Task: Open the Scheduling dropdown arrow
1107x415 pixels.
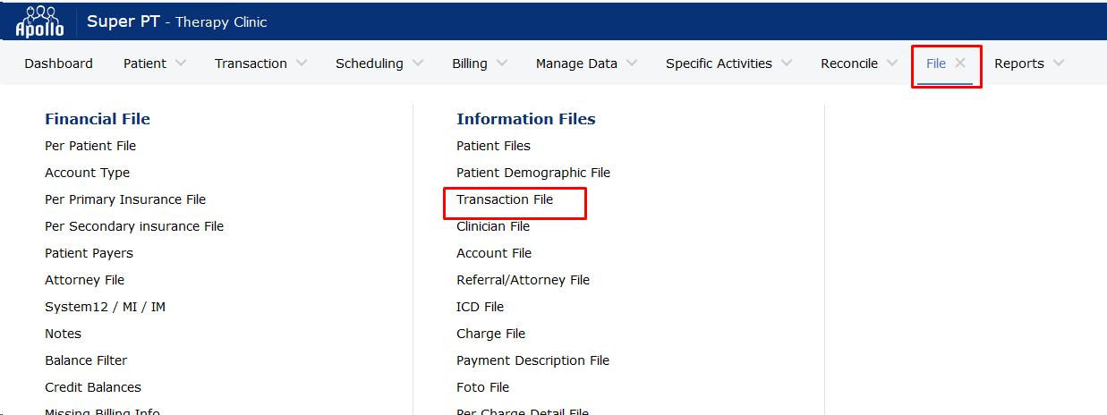Action: coord(417,64)
